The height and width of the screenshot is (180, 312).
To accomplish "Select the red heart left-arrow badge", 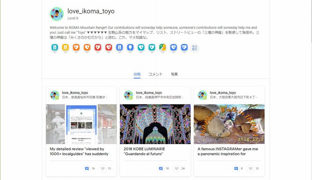I will 109,48.
